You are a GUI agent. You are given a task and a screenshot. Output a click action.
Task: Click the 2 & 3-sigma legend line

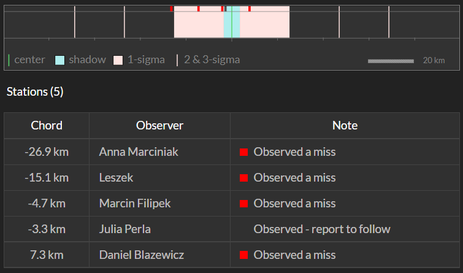[177, 60]
